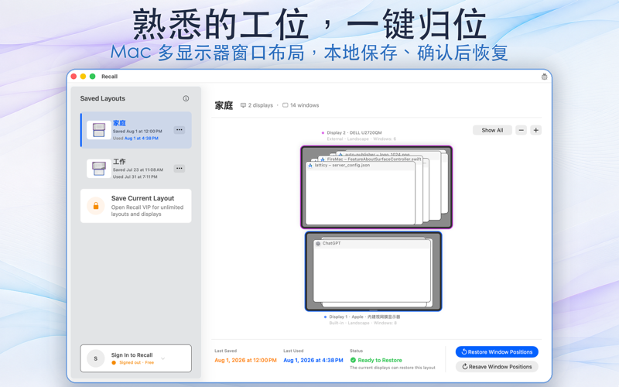Select the FireMac FeatureAboutSurfaceController.swift window title

(374, 159)
